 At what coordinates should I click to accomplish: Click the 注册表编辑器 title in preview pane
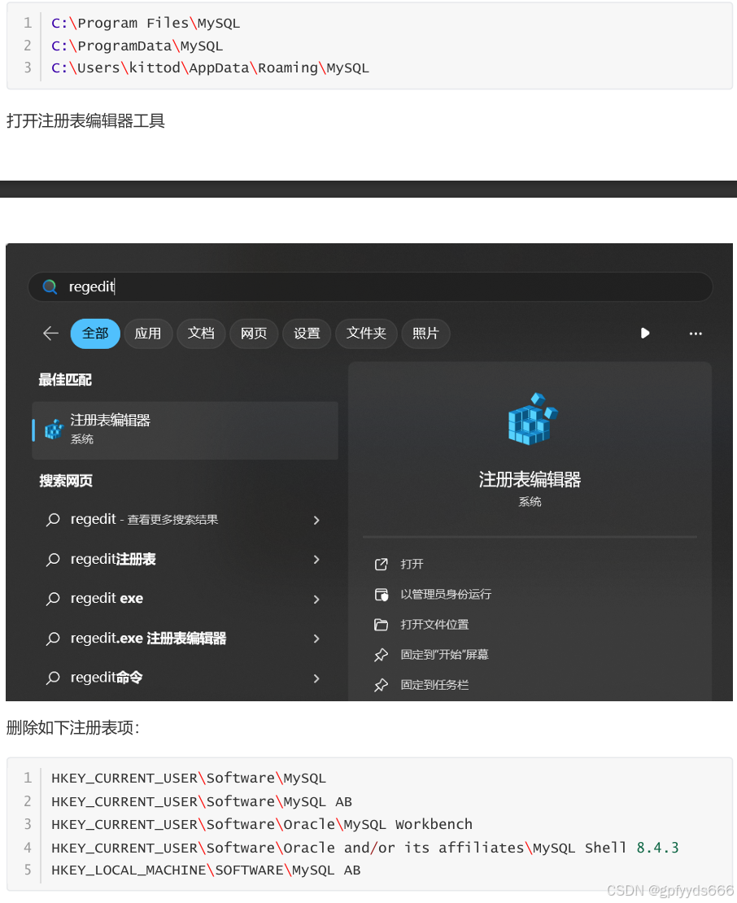(530, 479)
